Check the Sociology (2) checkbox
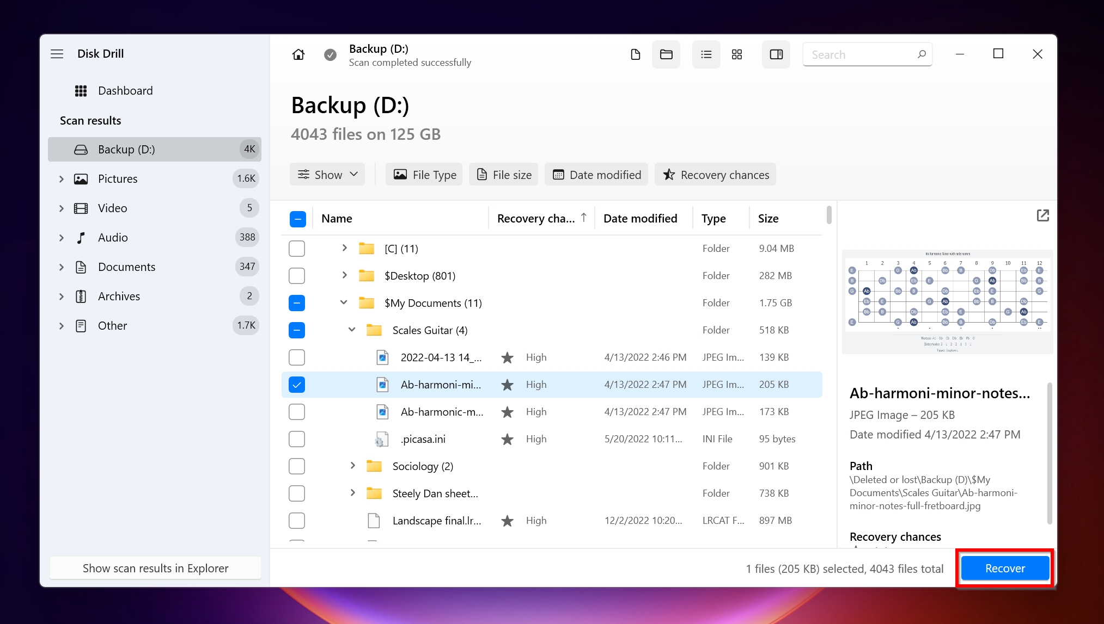 [x=297, y=466]
